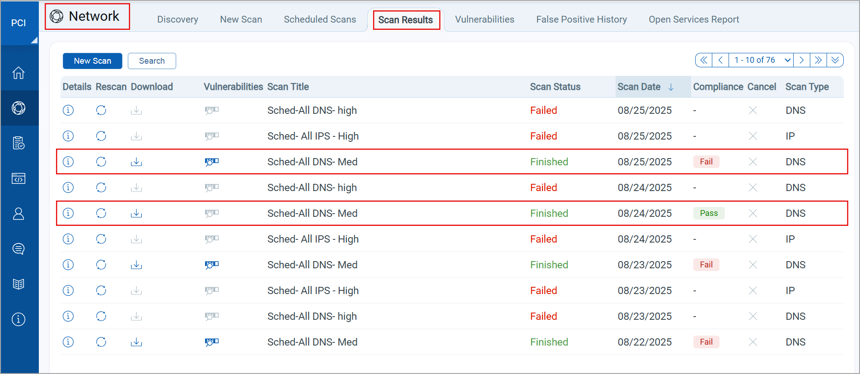The width and height of the screenshot is (860, 374).
Task: Expand the double-chevron down pagination menu
Action: 835,60
